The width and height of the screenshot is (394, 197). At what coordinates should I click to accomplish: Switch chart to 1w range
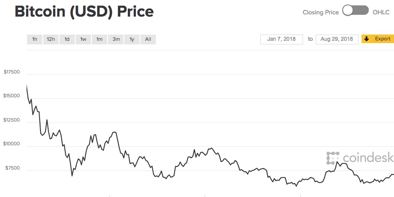(x=83, y=39)
